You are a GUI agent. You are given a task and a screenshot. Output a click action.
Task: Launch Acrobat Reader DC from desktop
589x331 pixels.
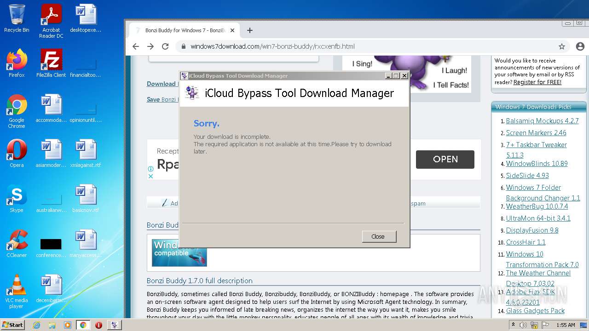[x=51, y=21]
